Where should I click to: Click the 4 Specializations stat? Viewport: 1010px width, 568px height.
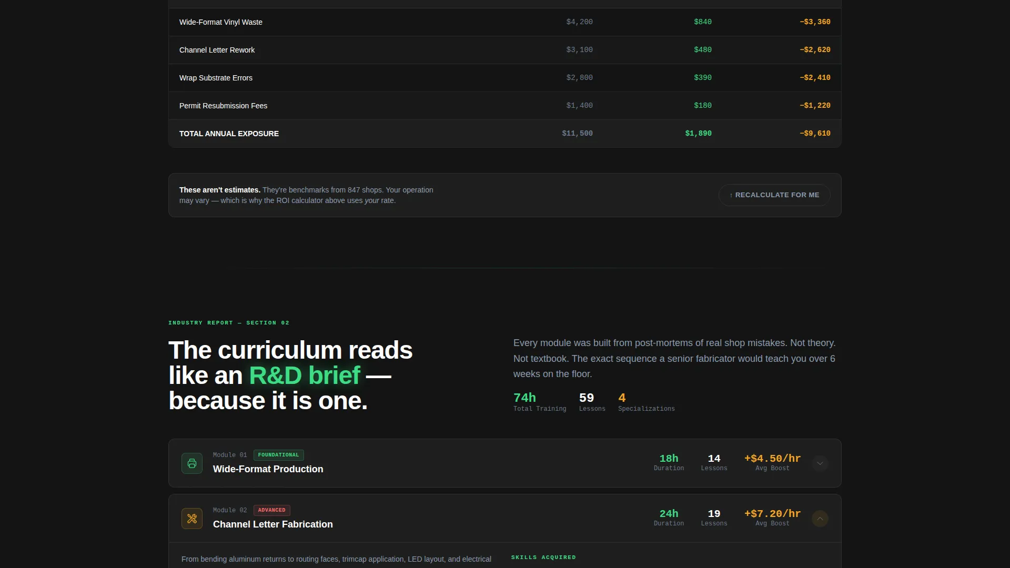tap(646, 402)
